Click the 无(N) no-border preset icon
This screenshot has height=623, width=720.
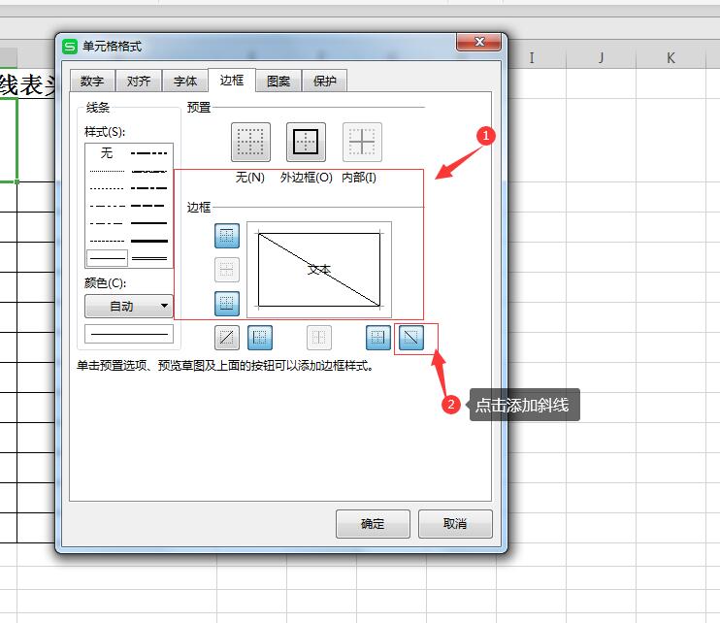(x=250, y=143)
